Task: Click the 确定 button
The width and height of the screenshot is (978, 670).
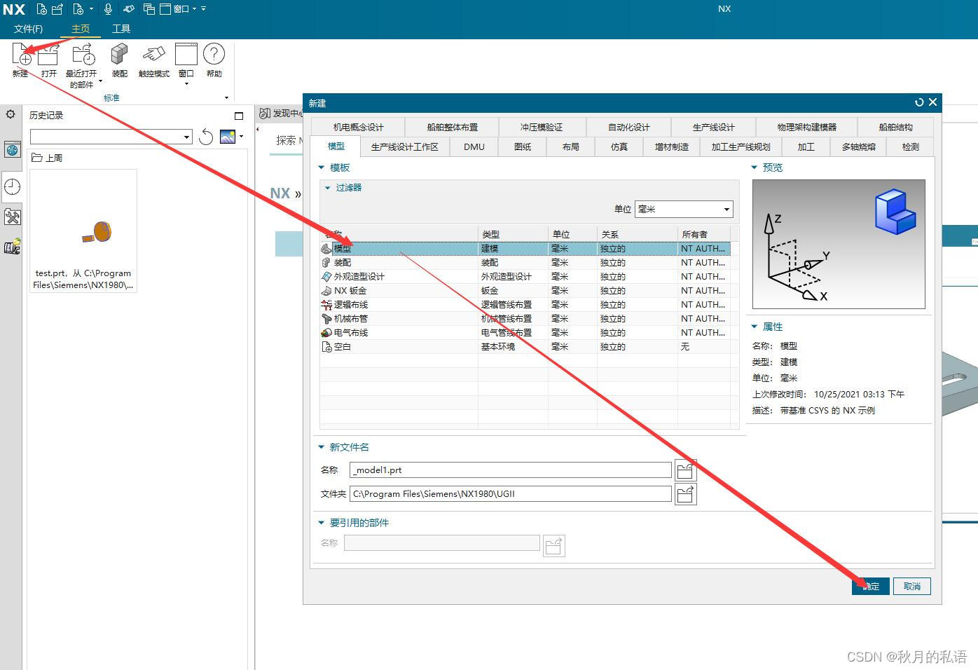Action: (x=871, y=587)
